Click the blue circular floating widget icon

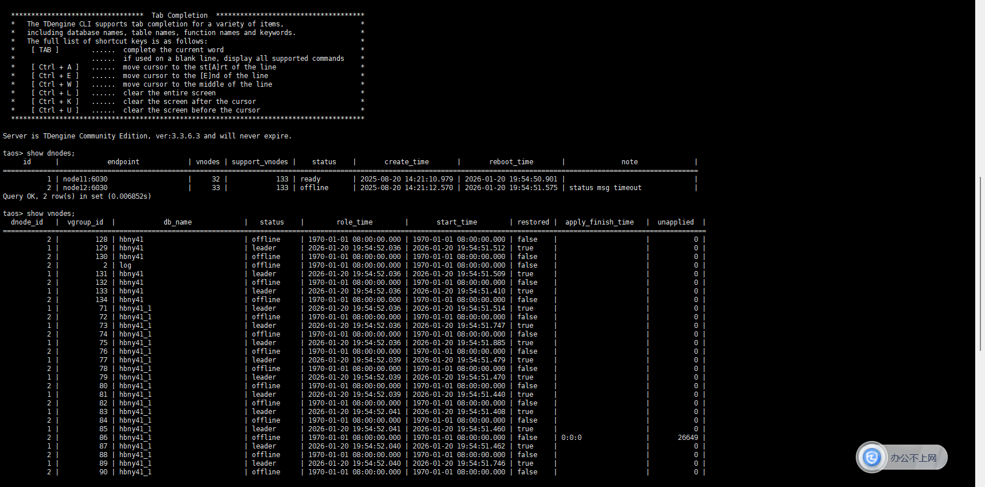[872, 457]
